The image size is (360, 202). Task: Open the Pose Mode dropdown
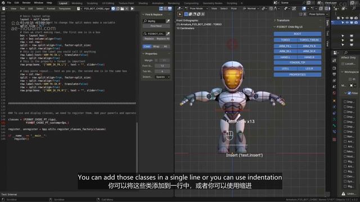pyautogui.click(x=196, y=8)
